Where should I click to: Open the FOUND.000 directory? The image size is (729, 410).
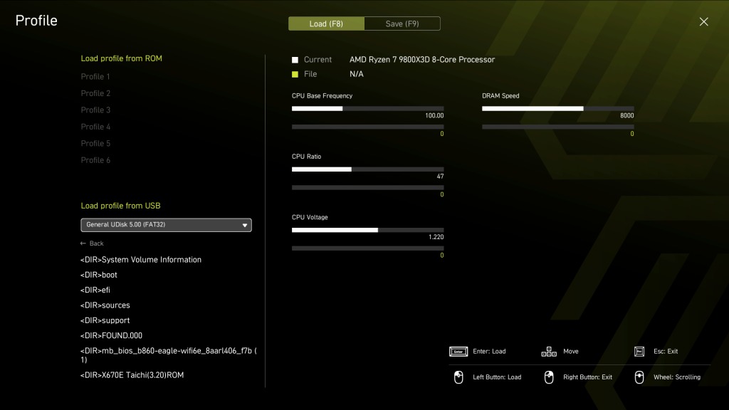click(111, 336)
